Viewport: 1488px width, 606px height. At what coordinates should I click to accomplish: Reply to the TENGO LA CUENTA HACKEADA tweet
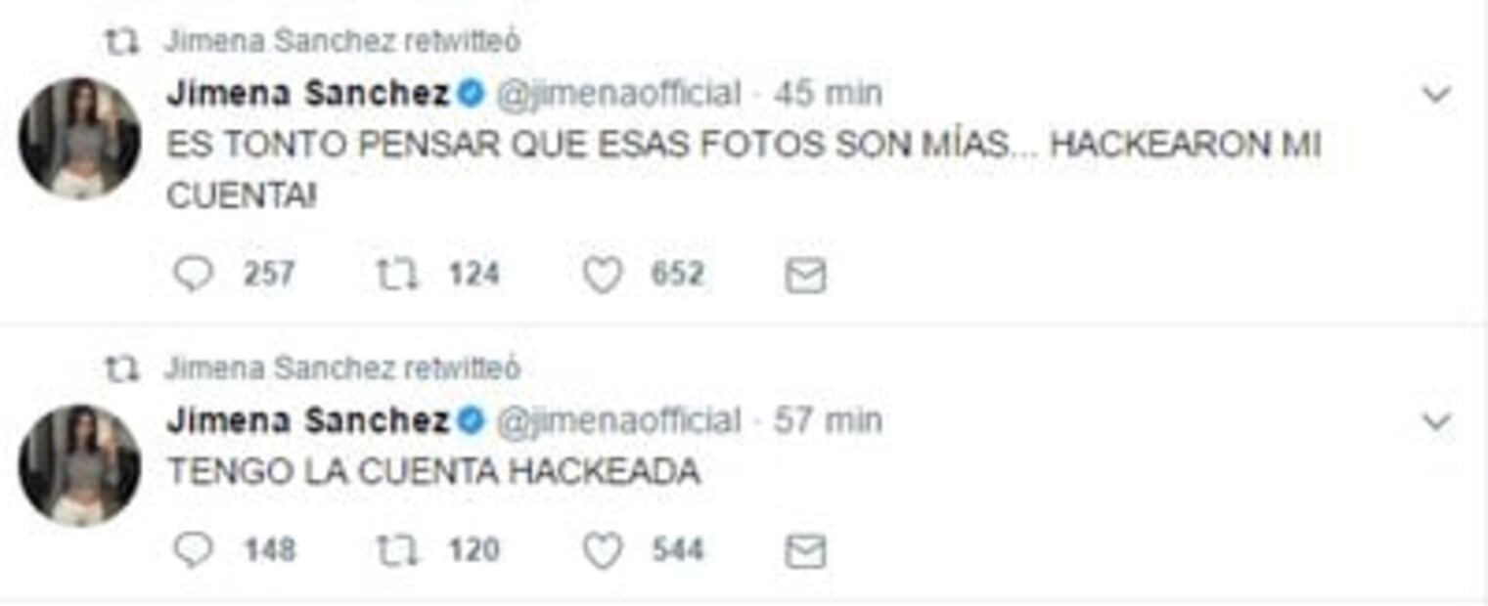click(193, 551)
